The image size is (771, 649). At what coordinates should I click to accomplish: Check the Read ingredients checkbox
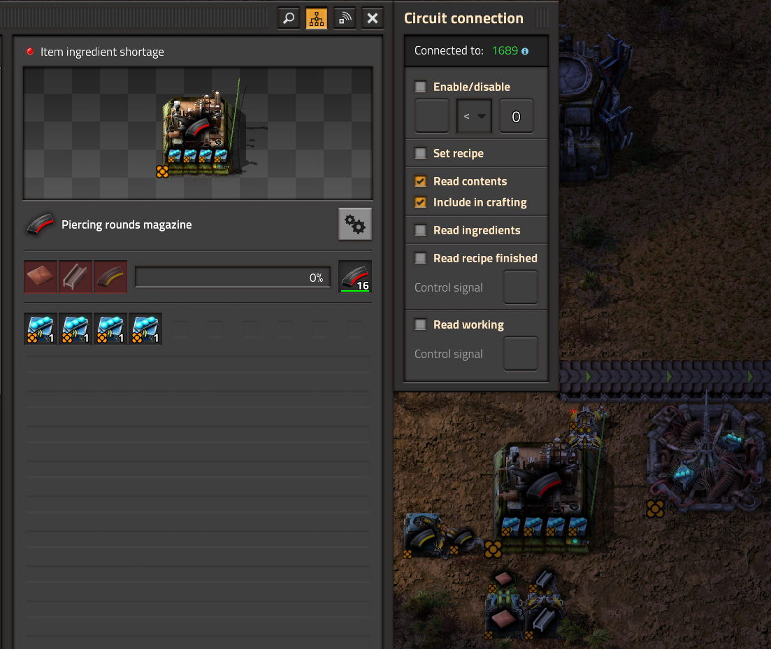[420, 230]
